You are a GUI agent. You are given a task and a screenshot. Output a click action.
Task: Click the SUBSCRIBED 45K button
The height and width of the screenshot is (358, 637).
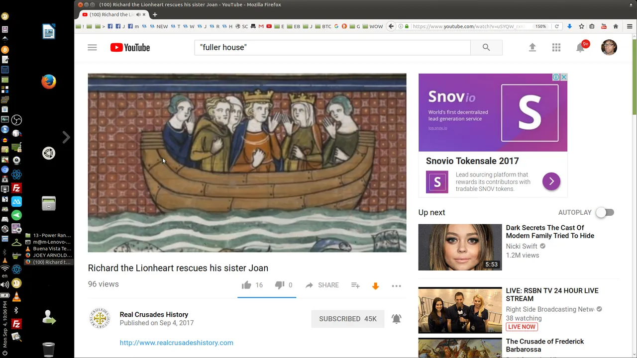(348, 319)
